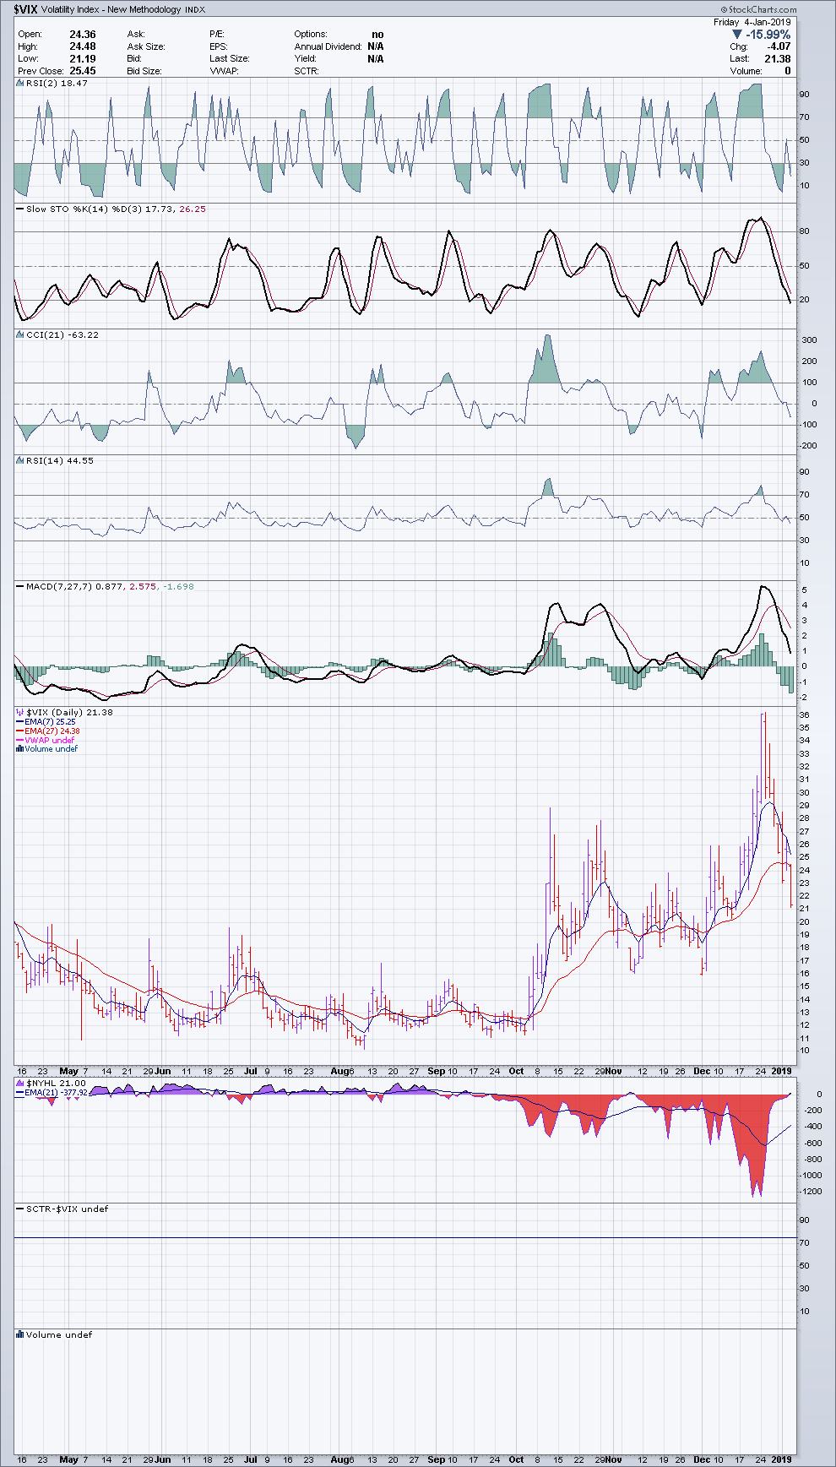
Task: Click the volume bars icon in price legend
Action: tap(20, 749)
